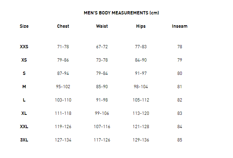Select waist value 91-98 for size L
Viewport: 233px width, 158px height.
point(102,100)
